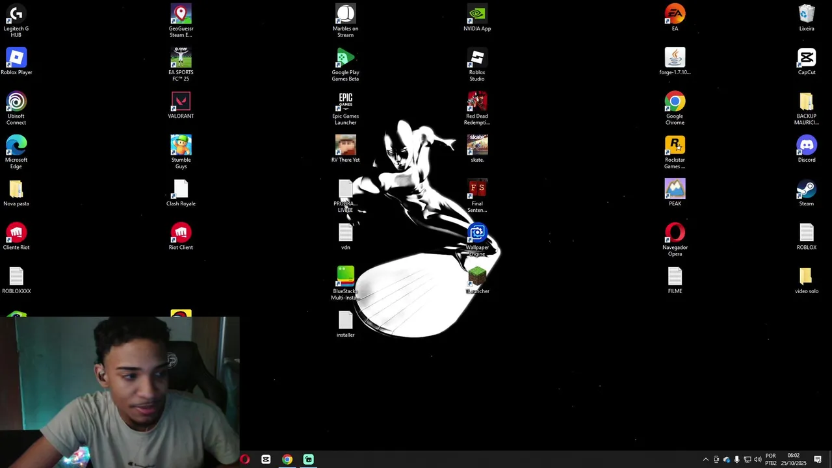Click the Opera GX taskbar icon

(244, 460)
